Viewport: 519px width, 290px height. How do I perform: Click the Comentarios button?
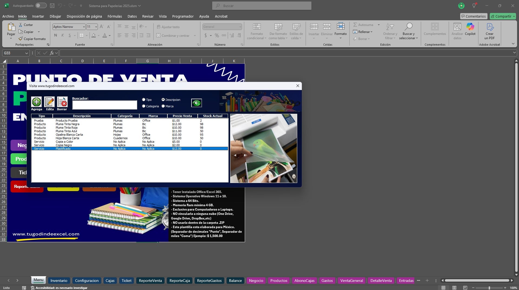(474, 16)
